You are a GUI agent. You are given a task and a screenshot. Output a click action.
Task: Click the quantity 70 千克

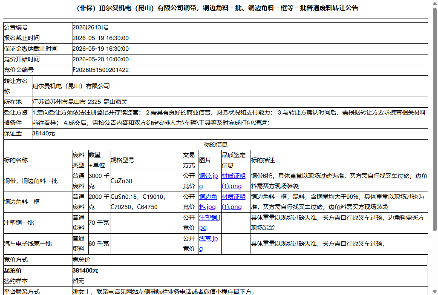coord(98,223)
